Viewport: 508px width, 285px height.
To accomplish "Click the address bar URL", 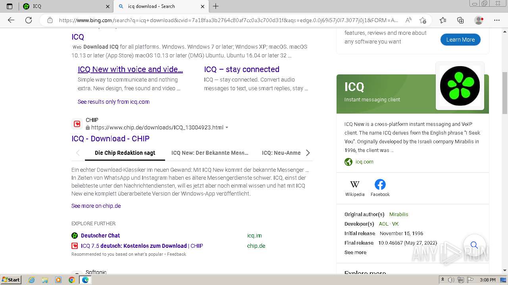I will point(228,20).
